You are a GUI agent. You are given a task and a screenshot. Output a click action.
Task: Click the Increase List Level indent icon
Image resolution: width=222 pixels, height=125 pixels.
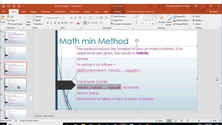(x=101, y=18)
